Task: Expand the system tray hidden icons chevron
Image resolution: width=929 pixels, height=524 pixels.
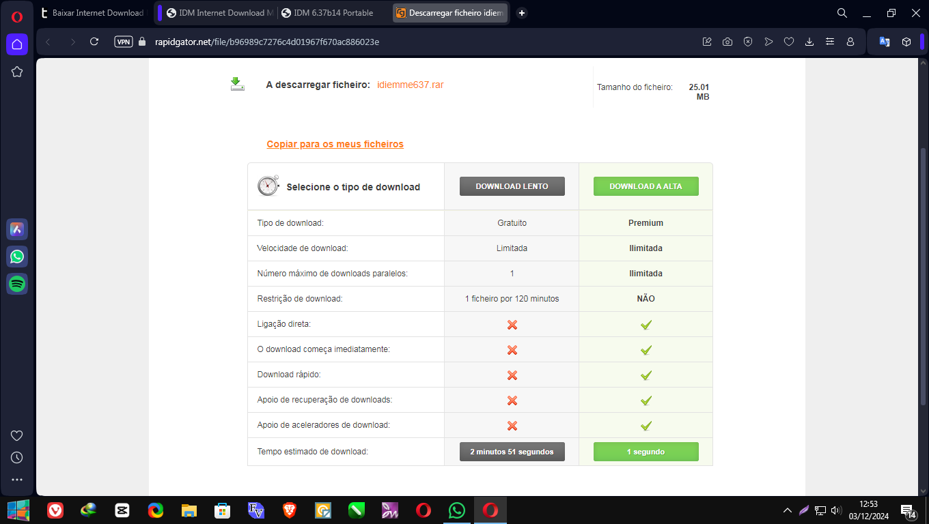Action: coord(787,510)
